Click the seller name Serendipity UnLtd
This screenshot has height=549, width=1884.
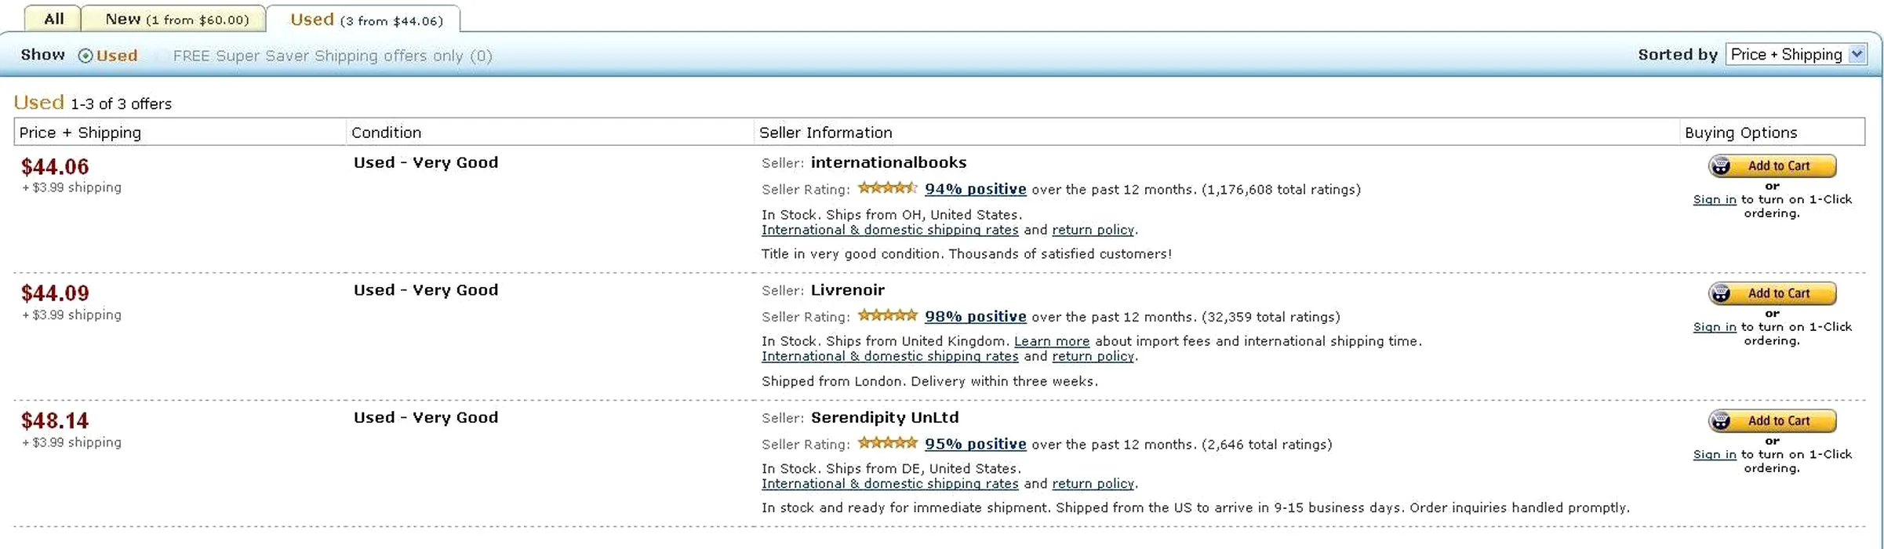tap(884, 417)
